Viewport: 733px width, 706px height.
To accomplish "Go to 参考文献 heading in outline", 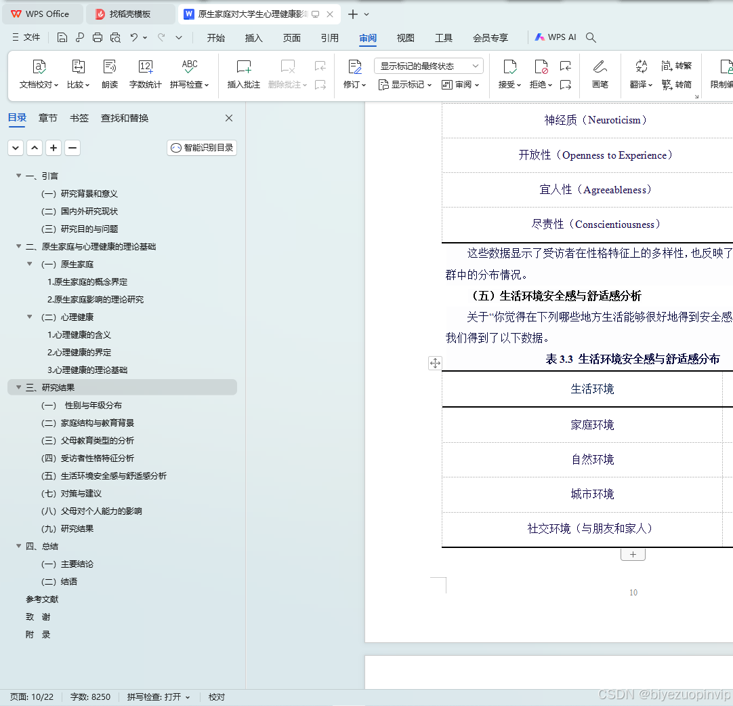I will click(42, 600).
